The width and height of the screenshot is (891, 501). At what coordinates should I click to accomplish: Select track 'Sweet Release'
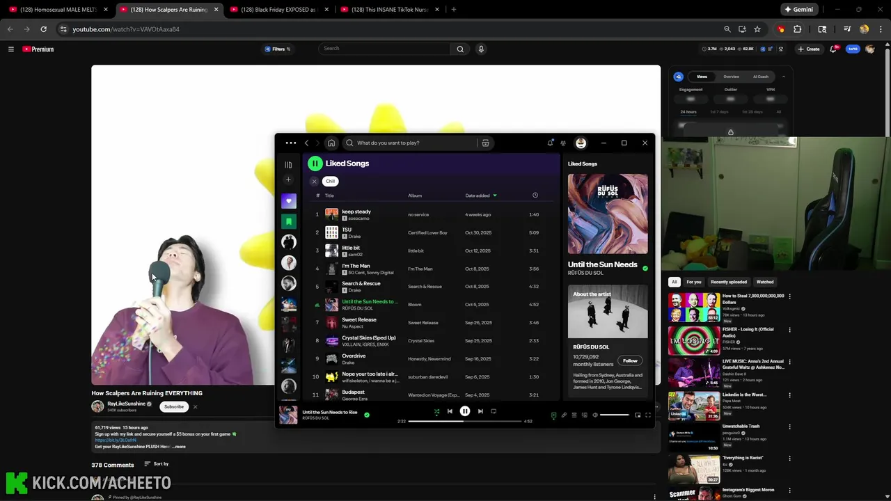[359, 319]
